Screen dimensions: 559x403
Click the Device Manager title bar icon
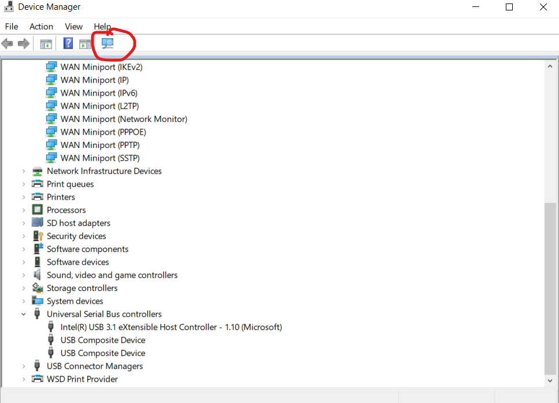coord(9,7)
